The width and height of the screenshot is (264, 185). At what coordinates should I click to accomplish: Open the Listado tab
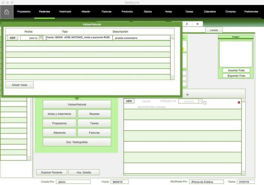click(x=214, y=30)
